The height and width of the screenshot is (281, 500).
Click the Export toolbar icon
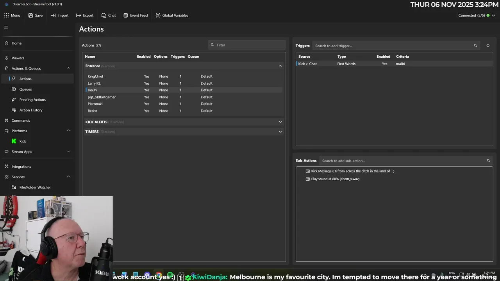pyautogui.click(x=79, y=15)
